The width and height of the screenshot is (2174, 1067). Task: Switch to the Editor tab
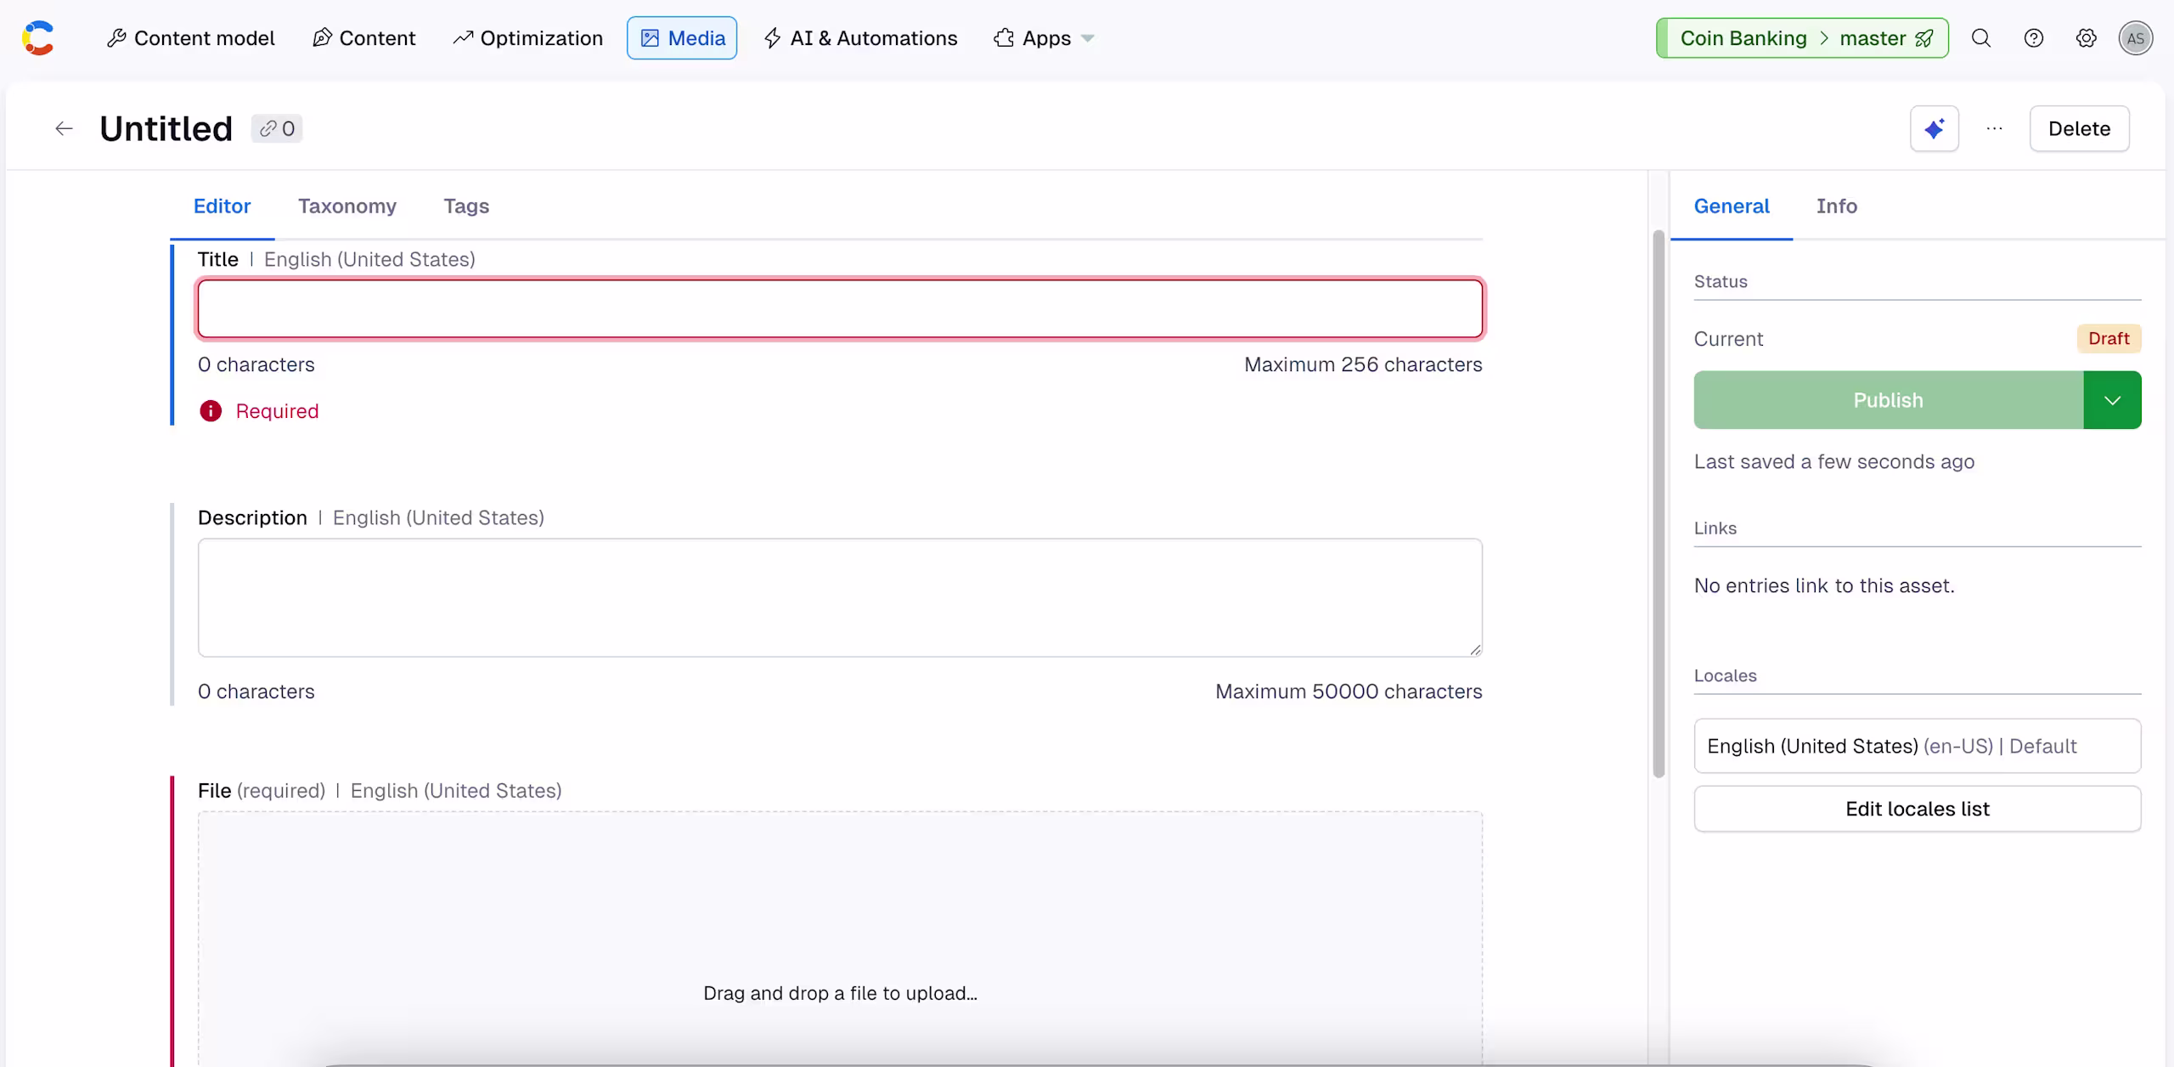222,206
